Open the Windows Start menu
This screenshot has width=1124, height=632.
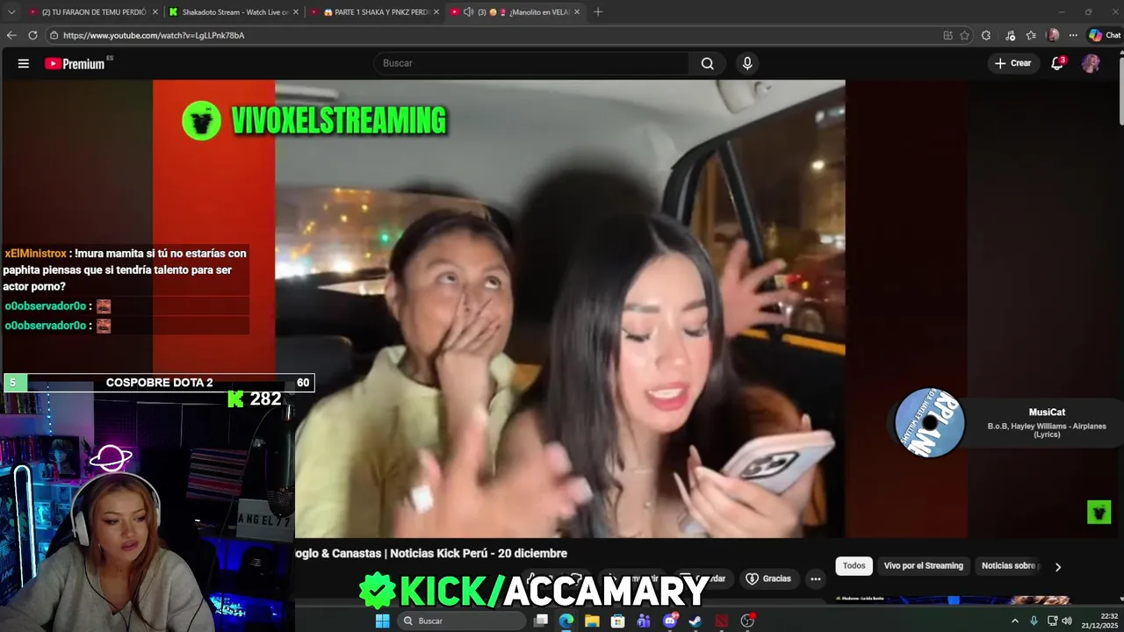(382, 621)
